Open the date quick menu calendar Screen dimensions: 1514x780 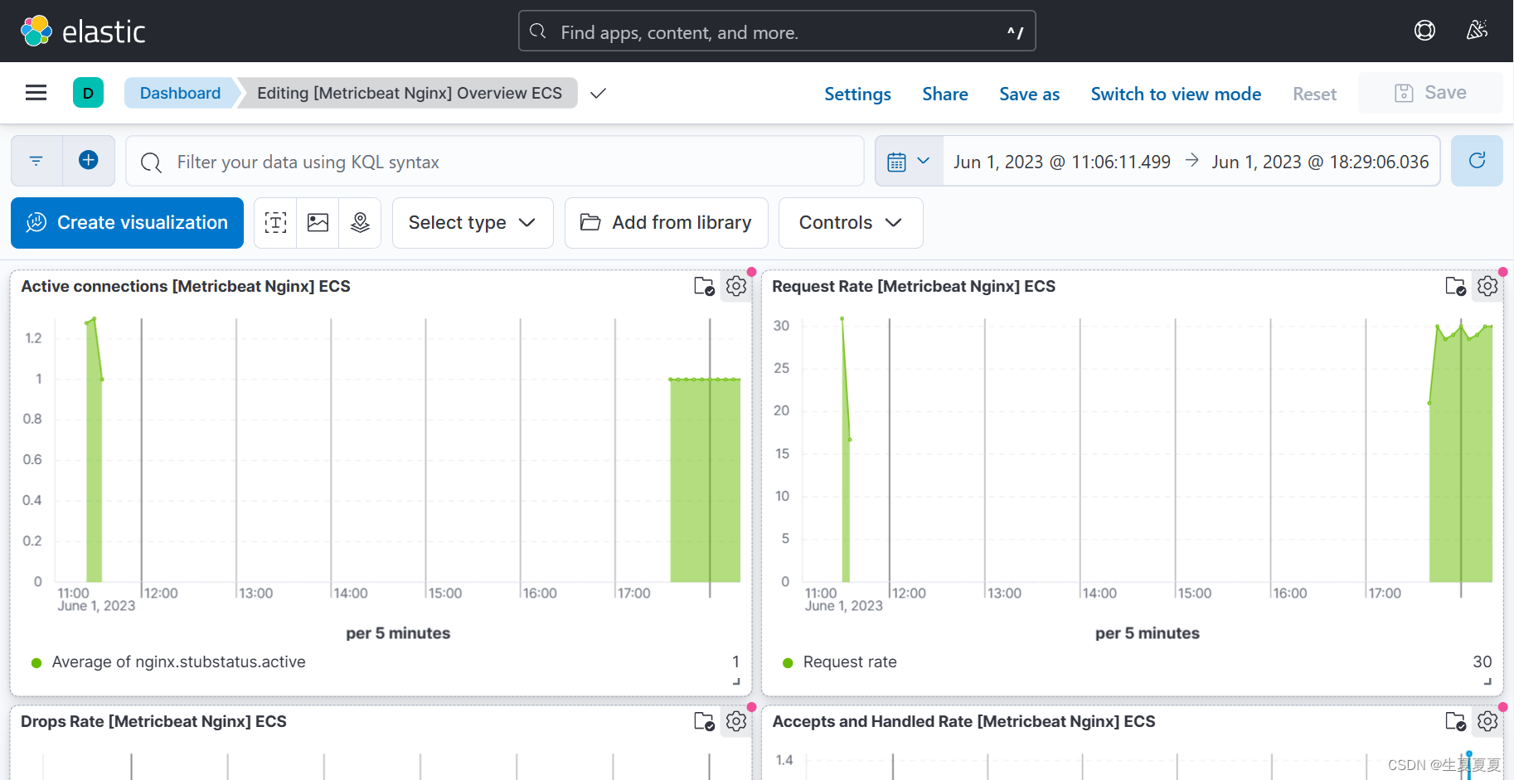point(909,162)
